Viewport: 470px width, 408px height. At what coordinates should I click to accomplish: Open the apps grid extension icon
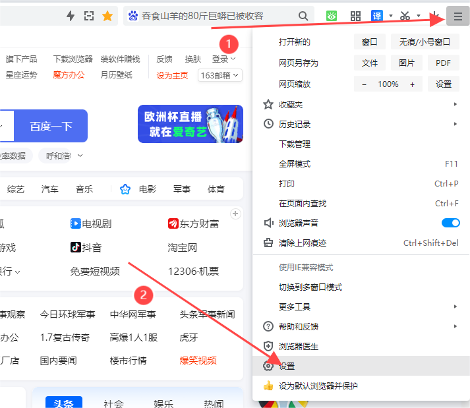pyautogui.click(x=355, y=16)
